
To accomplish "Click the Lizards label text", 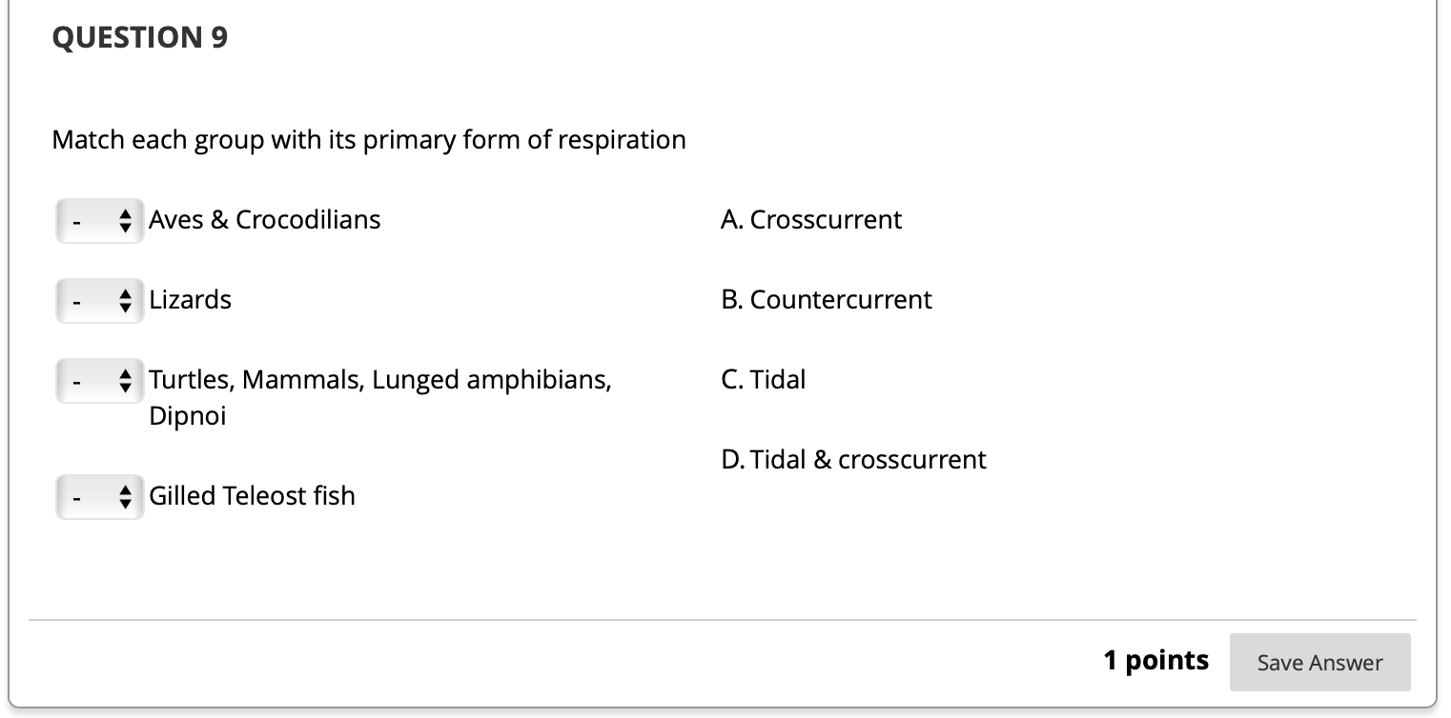I will [x=190, y=300].
